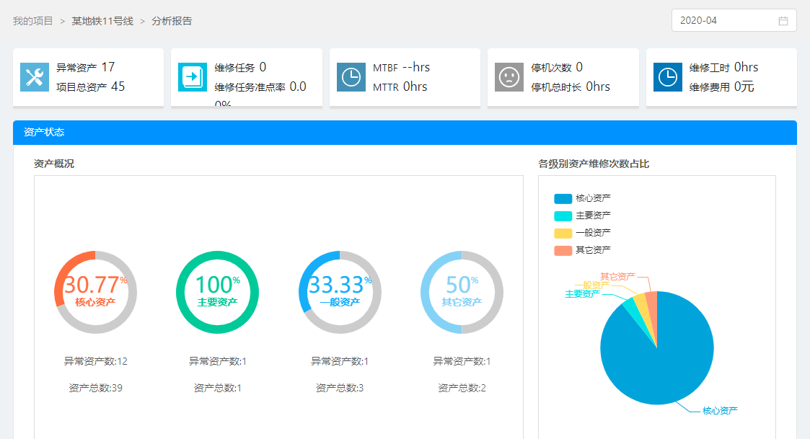
Task: Click the maintenance task document arrow icon
Action: [x=193, y=77]
